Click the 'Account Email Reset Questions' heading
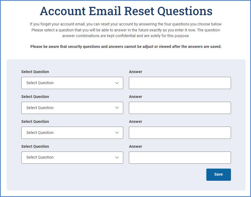Image resolution: width=251 pixels, height=197 pixels. point(126,11)
